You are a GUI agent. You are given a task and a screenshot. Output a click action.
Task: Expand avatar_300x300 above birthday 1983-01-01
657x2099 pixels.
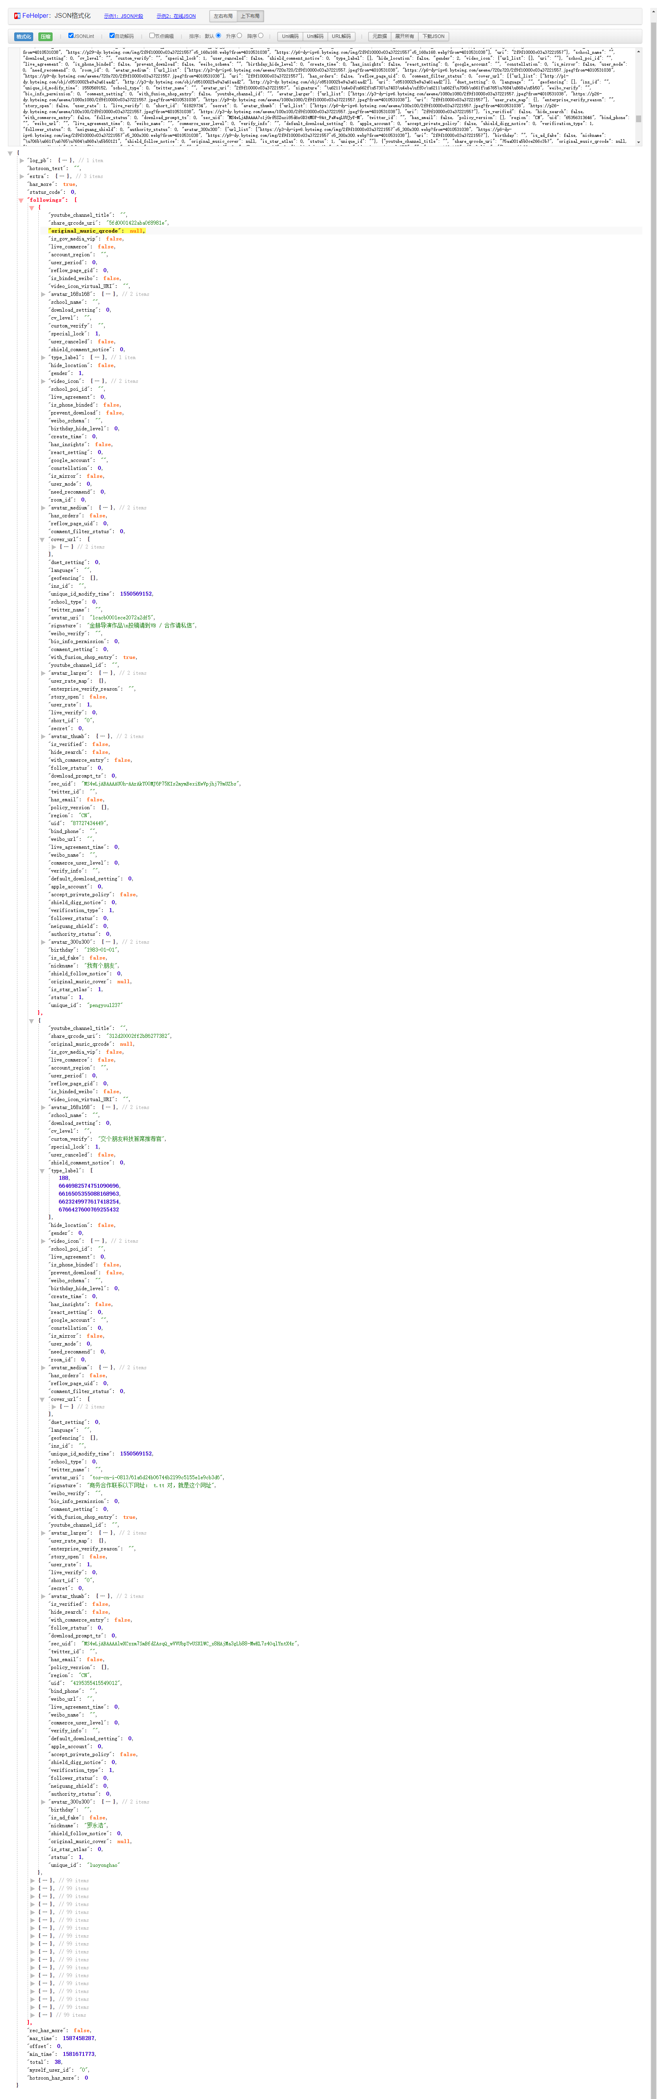point(43,942)
